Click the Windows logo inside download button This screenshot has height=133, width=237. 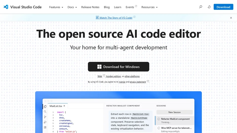[x=99, y=67]
